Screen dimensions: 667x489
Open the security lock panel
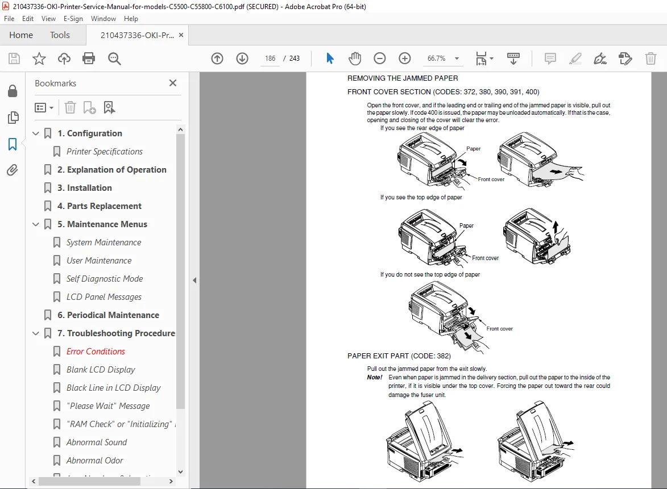13,91
